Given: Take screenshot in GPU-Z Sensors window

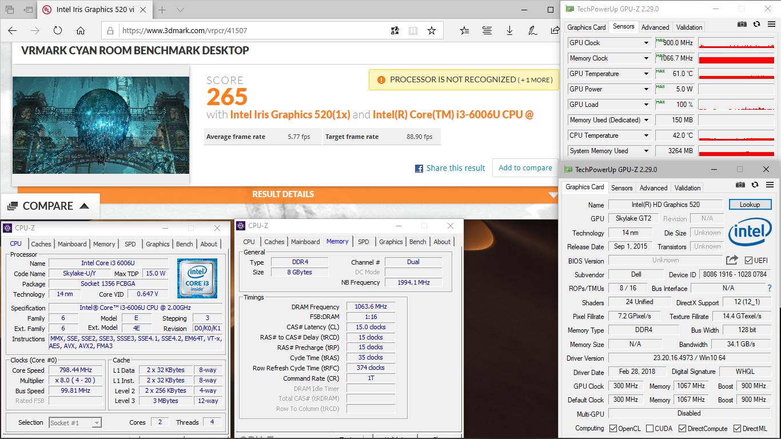Looking at the screenshot, I should (742, 24).
